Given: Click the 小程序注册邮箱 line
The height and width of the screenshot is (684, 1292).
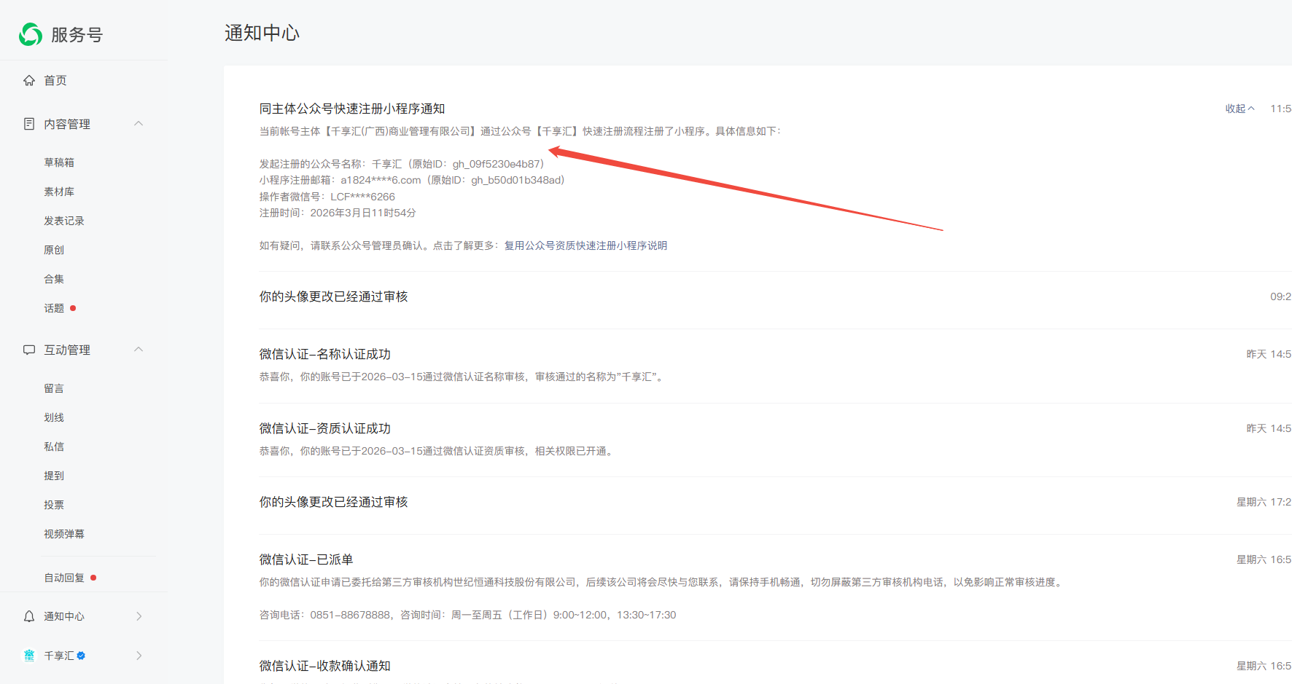Looking at the screenshot, I should (x=412, y=180).
